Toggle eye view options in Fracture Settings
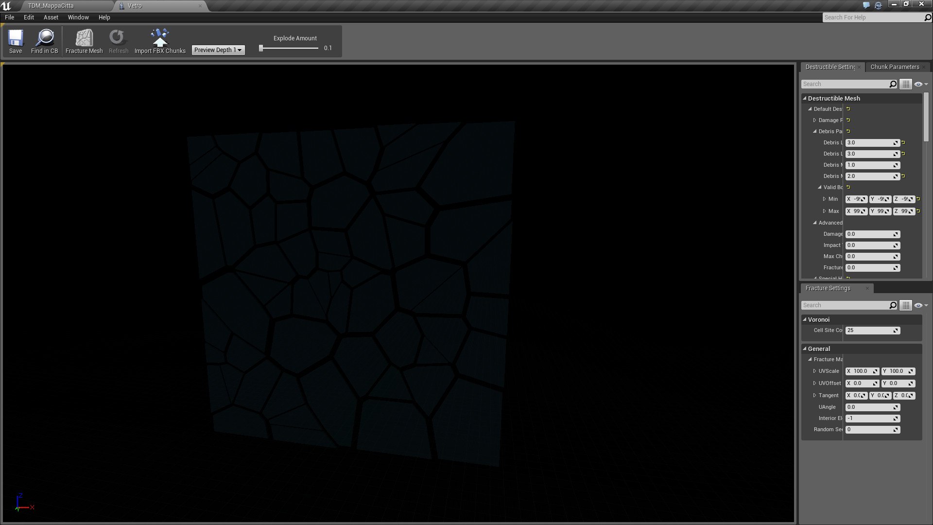The width and height of the screenshot is (933, 525). 921,305
